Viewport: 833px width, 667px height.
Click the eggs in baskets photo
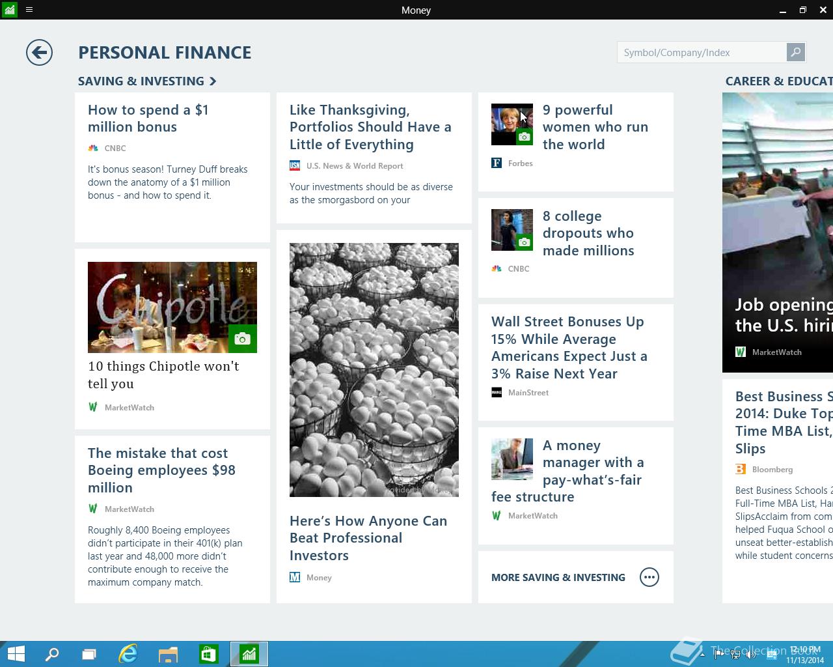click(374, 370)
